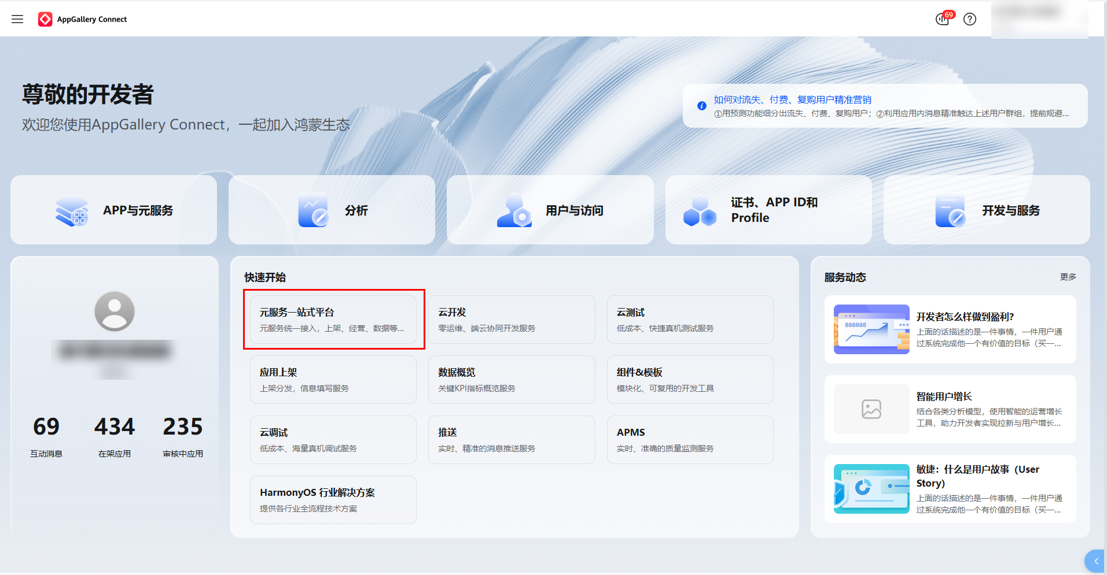Open 元服务一站式平台 quick start card

[333, 320]
